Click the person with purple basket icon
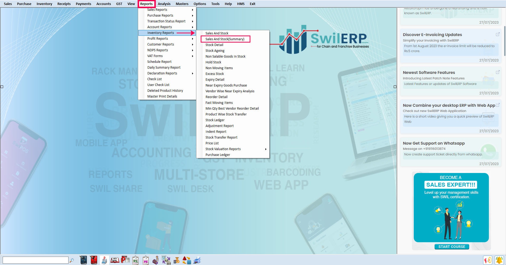Screen dimensions: 506x265 (x=155, y=260)
